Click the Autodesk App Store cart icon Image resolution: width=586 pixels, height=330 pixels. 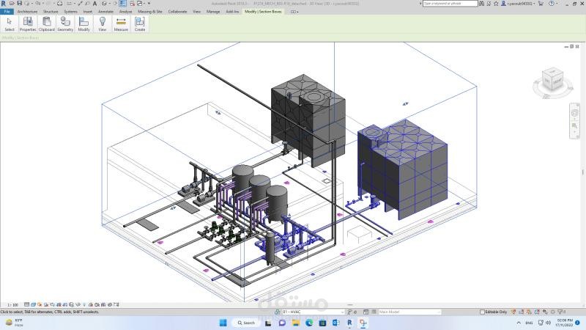541,4
